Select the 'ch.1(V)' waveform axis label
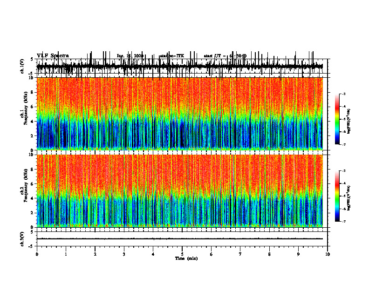Image resolution: width=369 pixels, height=285 pixels. click(x=22, y=66)
